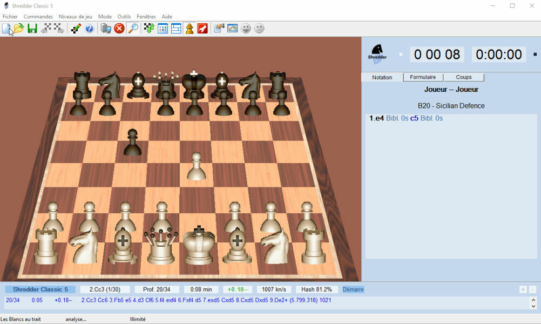
Task: Click white's clock showing 0 00 08
Action: click(437, 55)
